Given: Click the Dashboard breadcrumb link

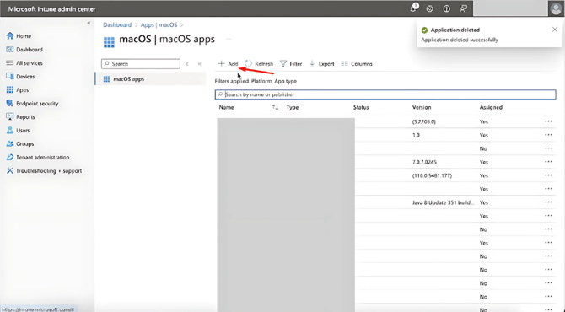Looking at the screenshot, I should coord(117,24).
